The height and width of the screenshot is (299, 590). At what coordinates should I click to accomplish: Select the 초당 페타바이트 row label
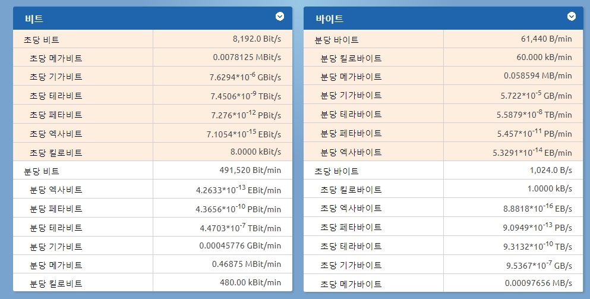(351, 228)
